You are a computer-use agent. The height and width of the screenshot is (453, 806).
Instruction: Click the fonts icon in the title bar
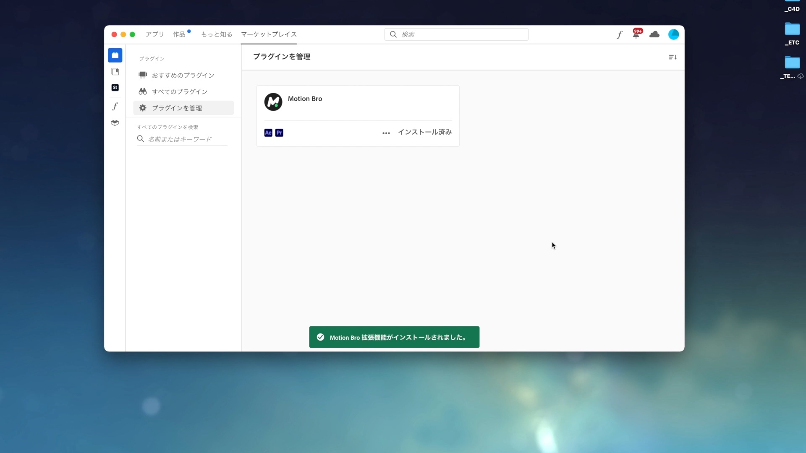pos(620,35)
